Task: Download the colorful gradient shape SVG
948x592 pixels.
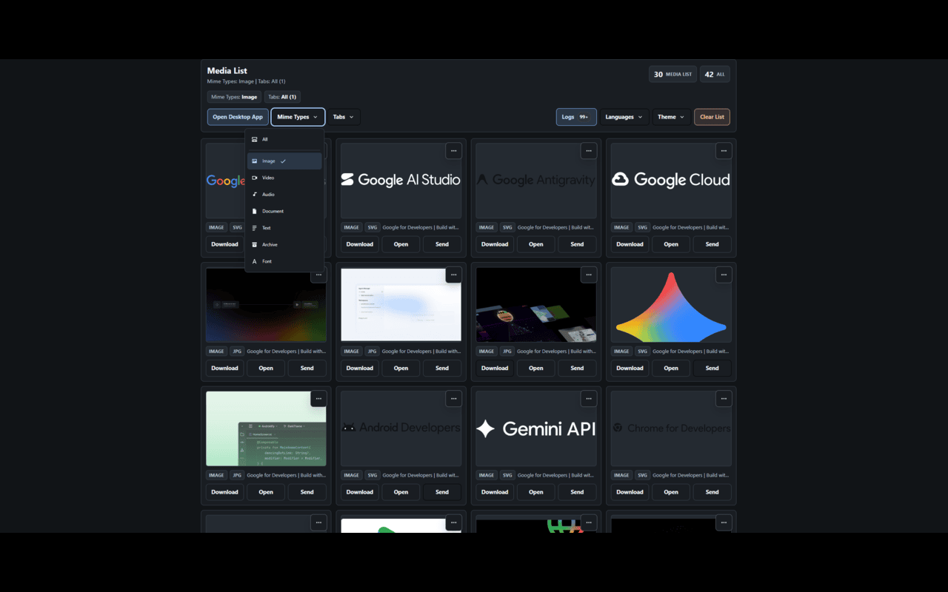Action: (630, 368)
